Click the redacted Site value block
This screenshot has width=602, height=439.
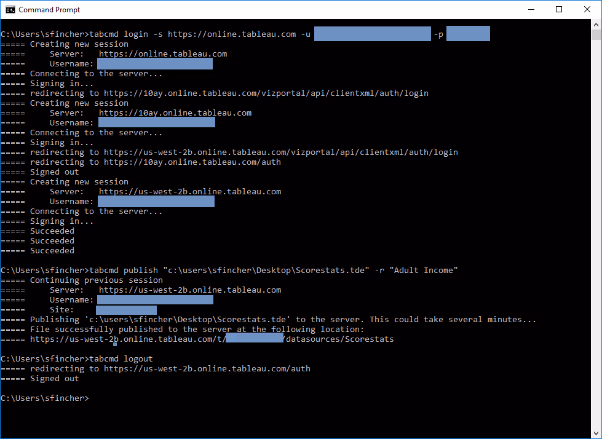126,310
